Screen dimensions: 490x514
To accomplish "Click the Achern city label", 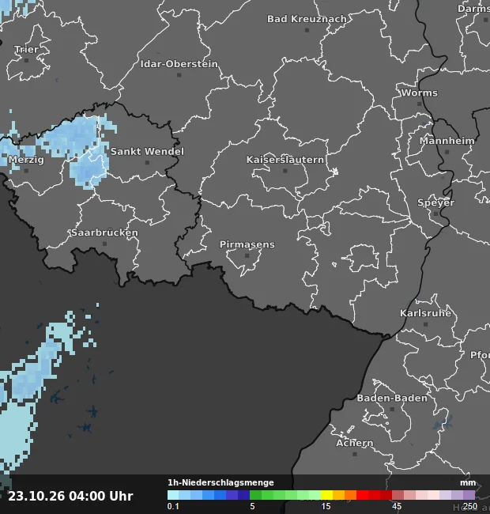I will [x=355, y=443].
